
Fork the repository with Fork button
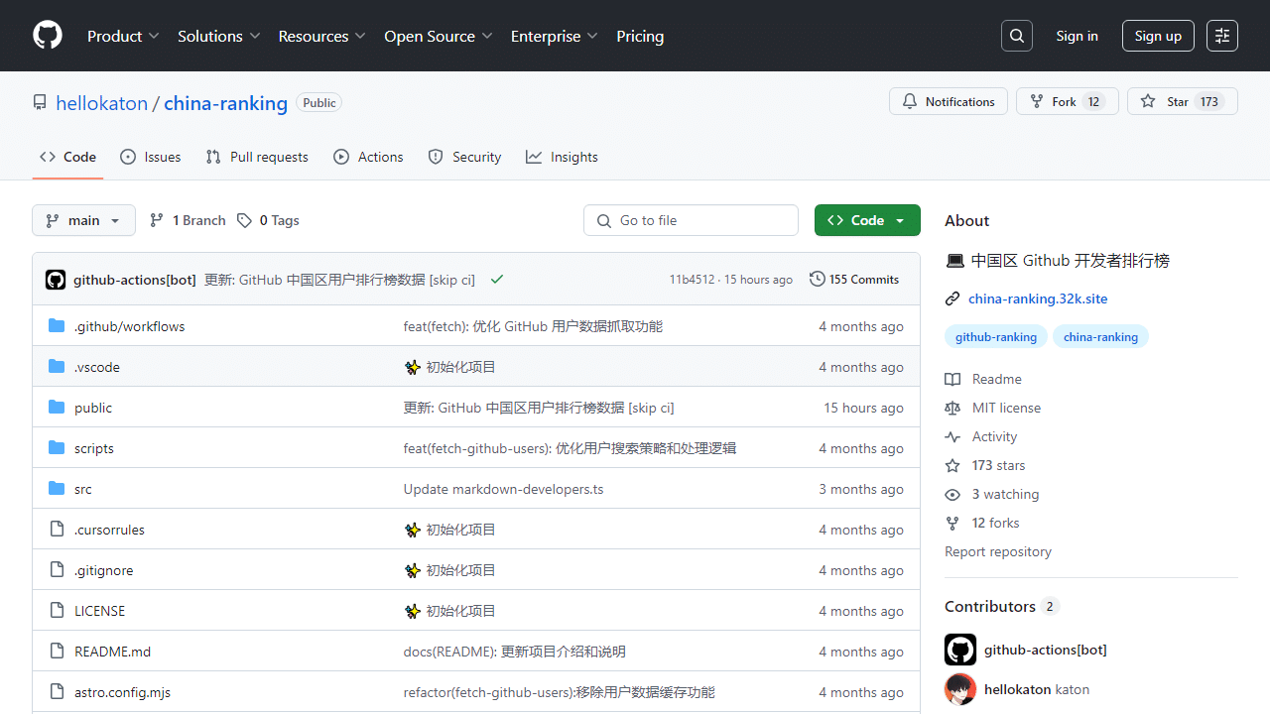pos(1068,101)
